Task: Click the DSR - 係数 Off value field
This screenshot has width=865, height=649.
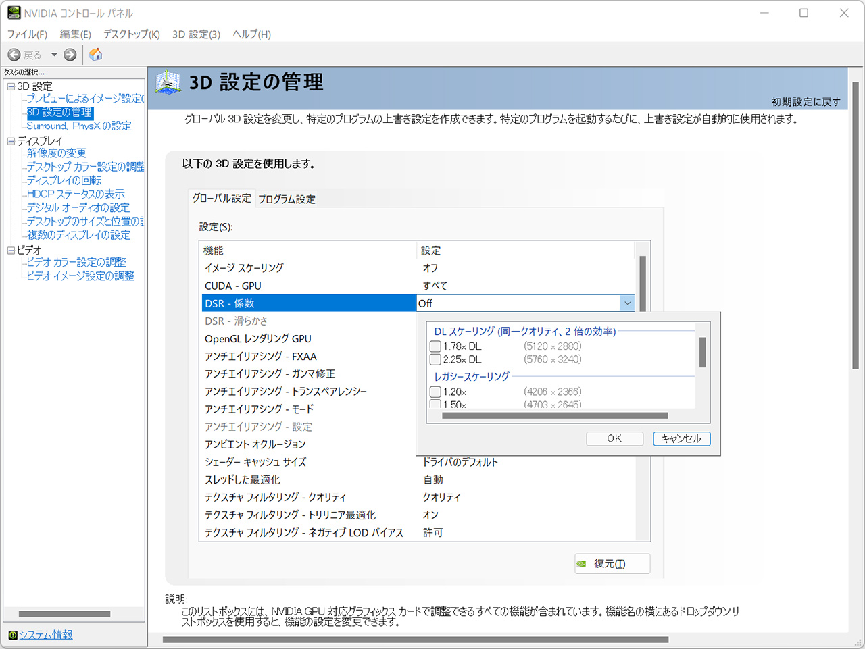Action: coord(518,303)
